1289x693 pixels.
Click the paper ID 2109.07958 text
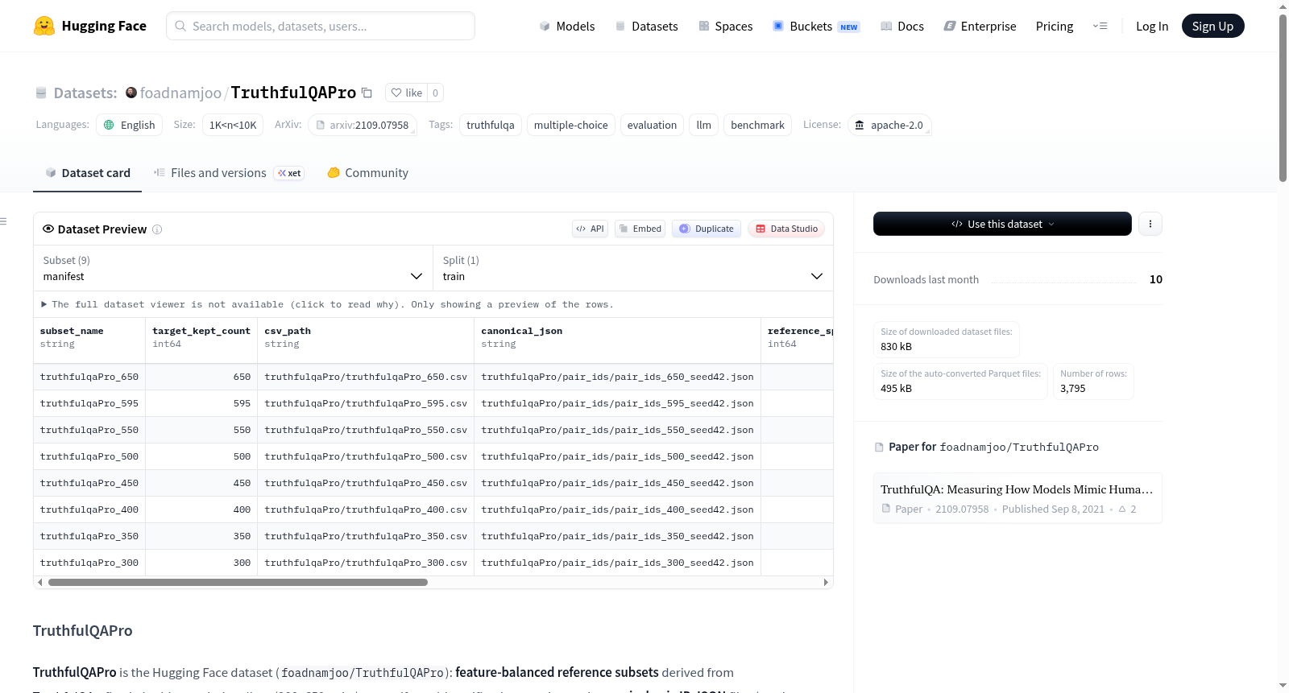click(962, 509)
